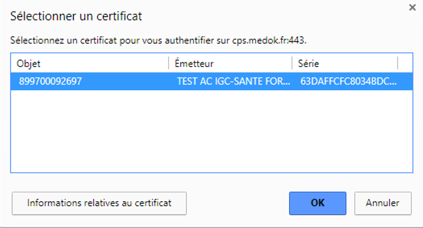Click divider between Émetteur and Série

(x=292, y=63)
